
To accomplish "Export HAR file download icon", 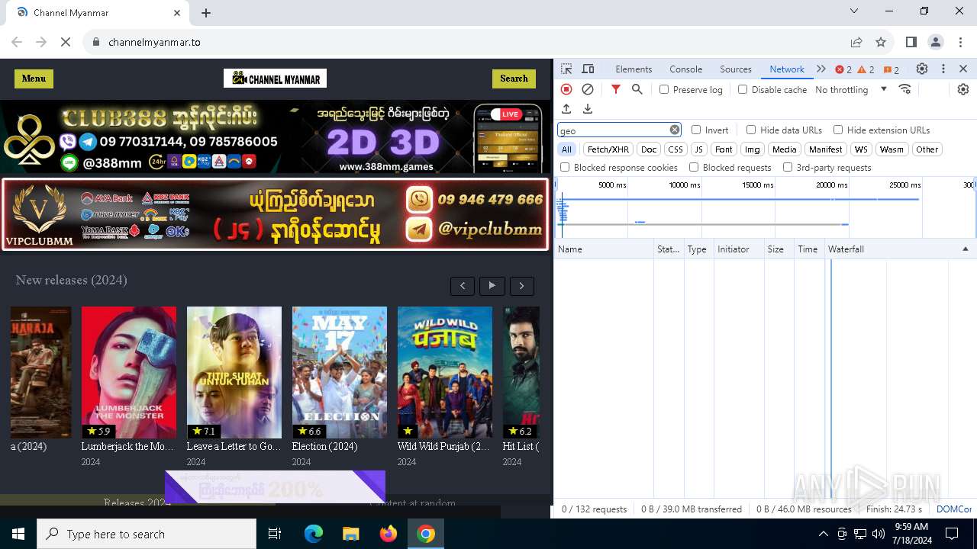I will point(588,109).
